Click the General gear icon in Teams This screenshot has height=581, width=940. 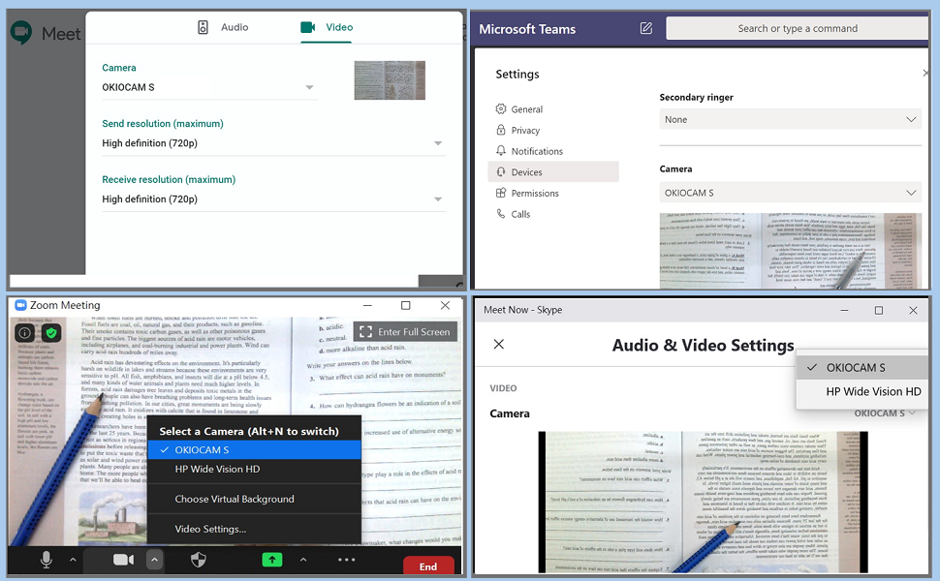(501, 108)
